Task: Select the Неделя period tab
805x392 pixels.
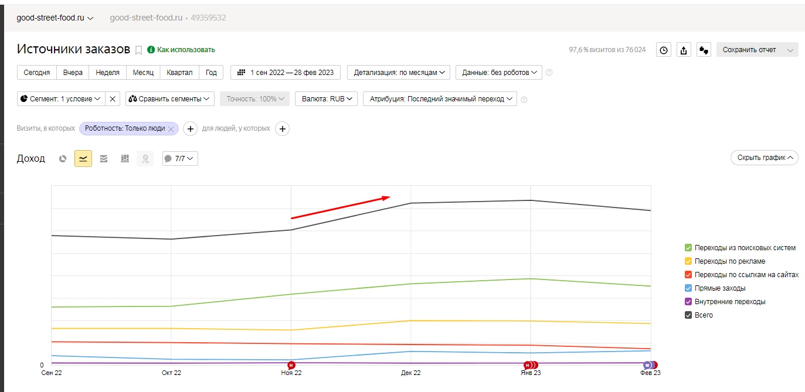Action: [107, 73]
